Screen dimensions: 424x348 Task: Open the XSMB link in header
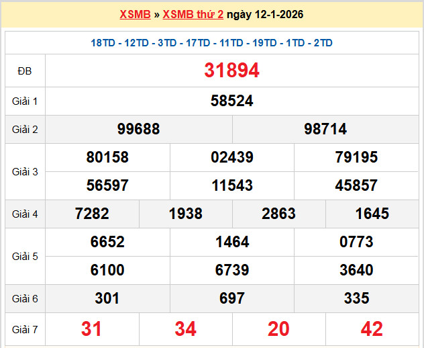tap(135, 15)
